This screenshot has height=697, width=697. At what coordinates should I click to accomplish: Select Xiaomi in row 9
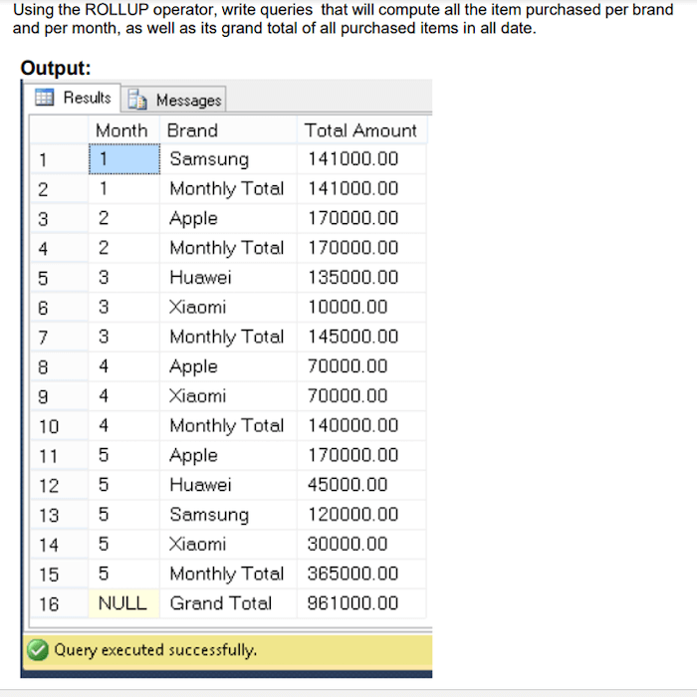[x=228, y=395]
